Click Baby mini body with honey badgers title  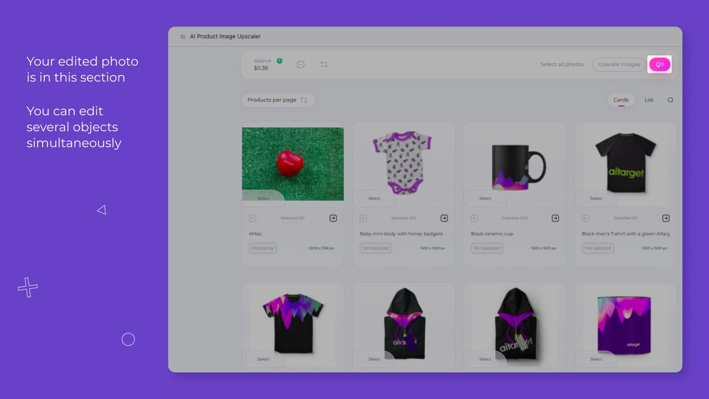pyautogui.click(x=401, y=234)
